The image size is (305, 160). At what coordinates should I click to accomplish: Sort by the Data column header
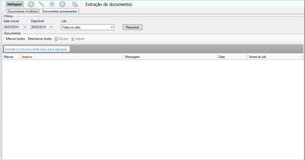[x=232, y=57]
